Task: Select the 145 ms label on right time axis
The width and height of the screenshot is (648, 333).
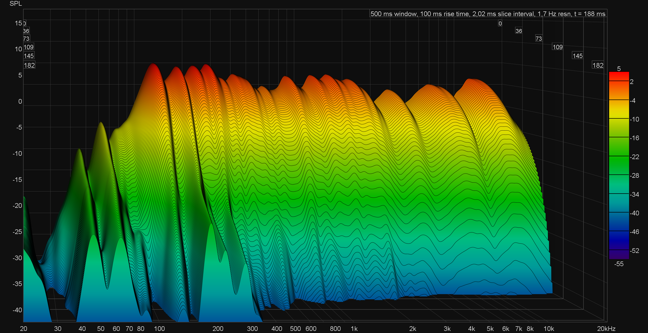Action: point(577,56)
